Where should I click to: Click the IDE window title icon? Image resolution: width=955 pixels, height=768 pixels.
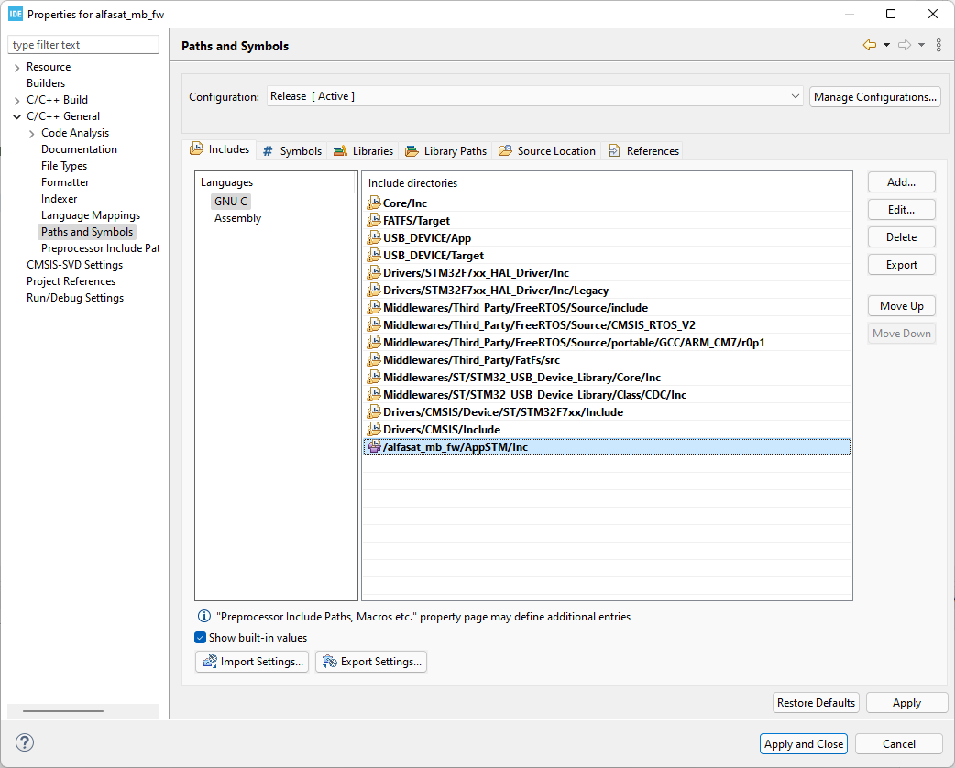click(x=16, y=14)
